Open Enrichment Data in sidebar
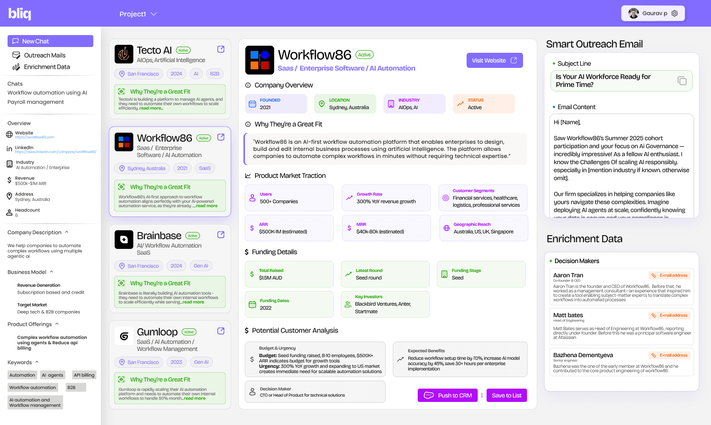 pyautogui.click(x=47, y=67)
